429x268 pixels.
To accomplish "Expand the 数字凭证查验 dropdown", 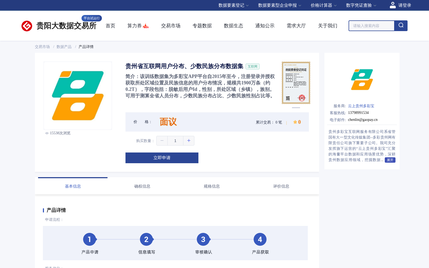I will (x=361, y=5).
